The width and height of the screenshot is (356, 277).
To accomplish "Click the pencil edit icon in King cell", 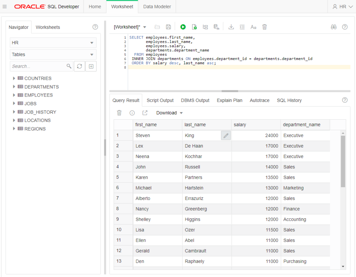I will pyautogui.click(x=226, y=136).
